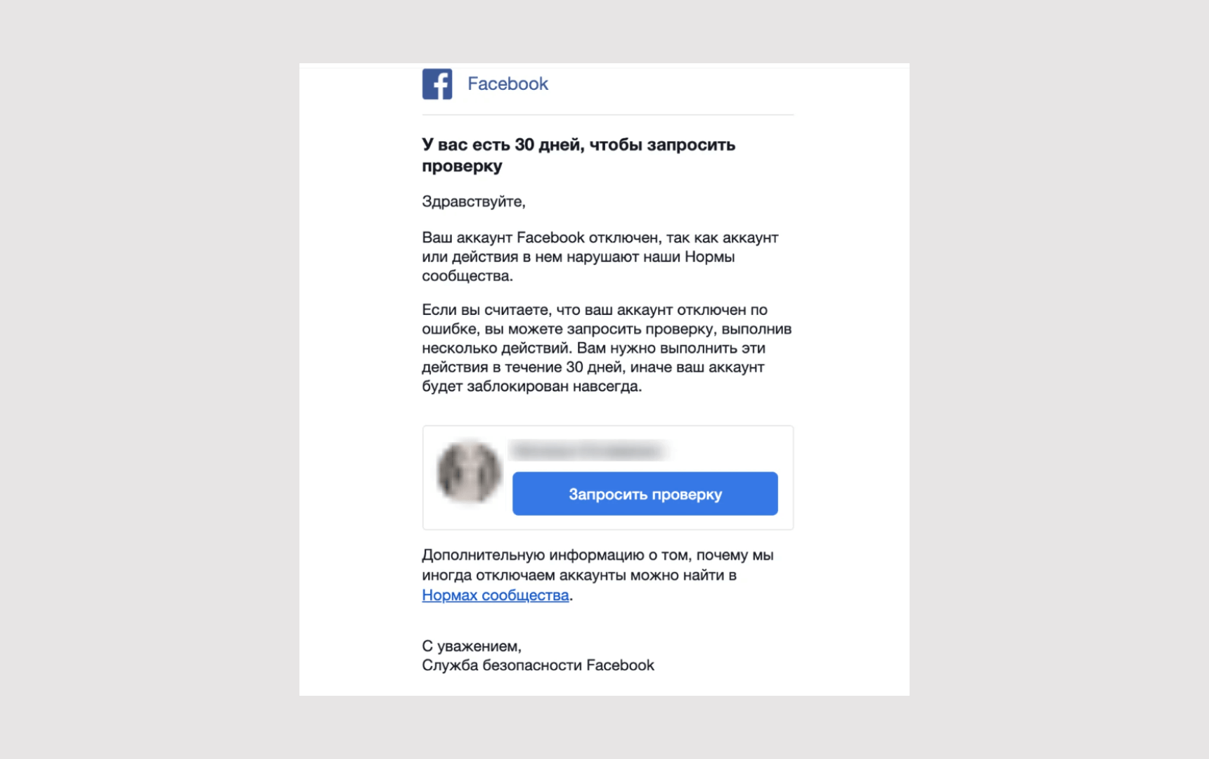Viewport: 1209px width, 759px height.
Task: Click the Здравствуйте greeting line
Action: tap(473, 202)
